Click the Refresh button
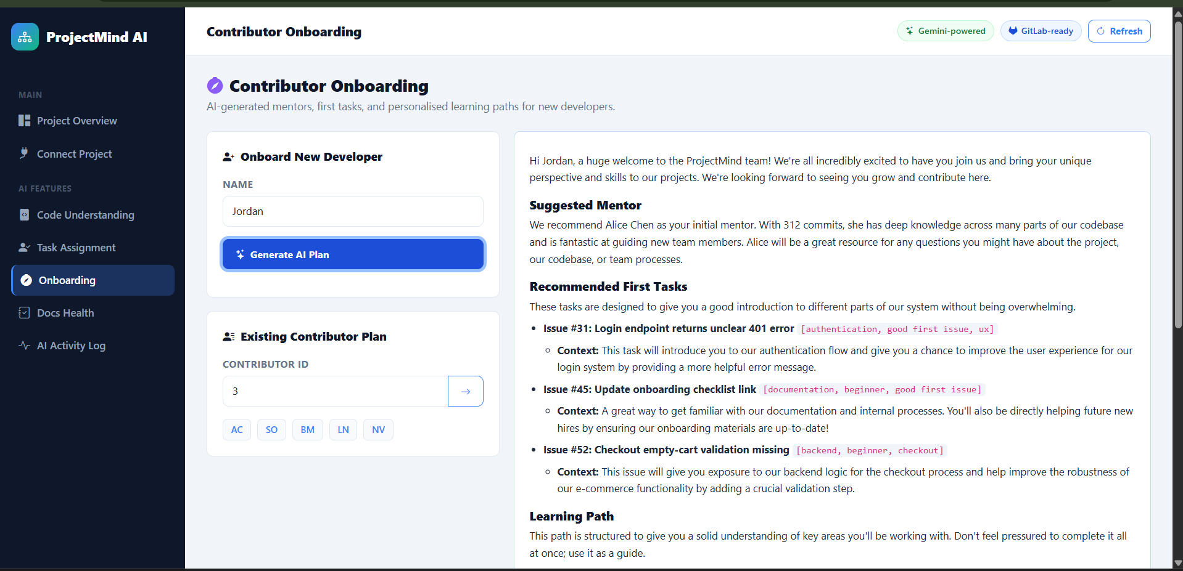 1119,31
